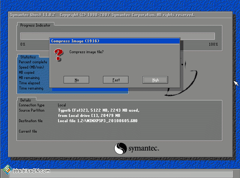Click the 'Percent complete' statistic label
Image resolution: width=240 pixels, height=178 pixels.
pyautogui.click(x=33, y=62)
